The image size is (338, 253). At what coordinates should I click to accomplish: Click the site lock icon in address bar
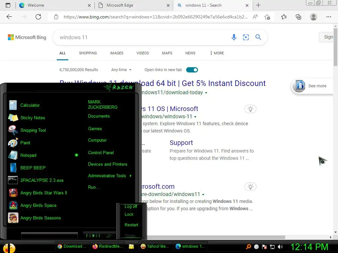[x=56, y=17]
